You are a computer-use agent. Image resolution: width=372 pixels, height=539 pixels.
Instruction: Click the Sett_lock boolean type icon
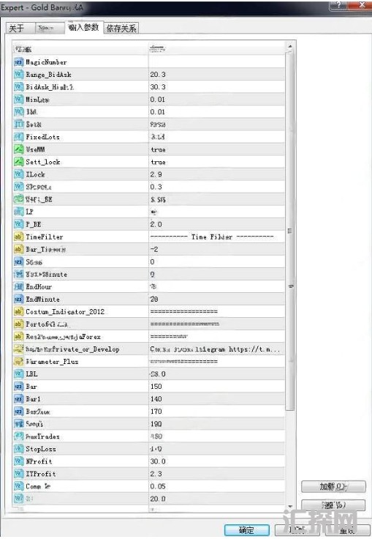pyautogui.click(x=18, y=162)
